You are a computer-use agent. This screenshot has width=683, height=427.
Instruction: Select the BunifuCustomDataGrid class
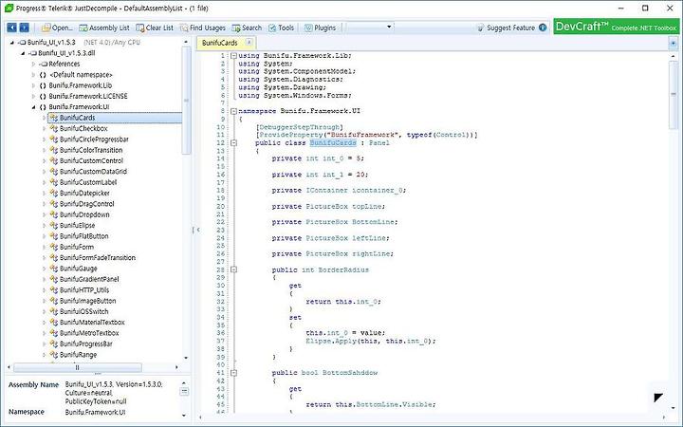point(93,172)
